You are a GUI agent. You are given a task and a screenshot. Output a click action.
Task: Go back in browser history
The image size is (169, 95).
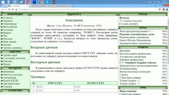[x=2, y=9]
